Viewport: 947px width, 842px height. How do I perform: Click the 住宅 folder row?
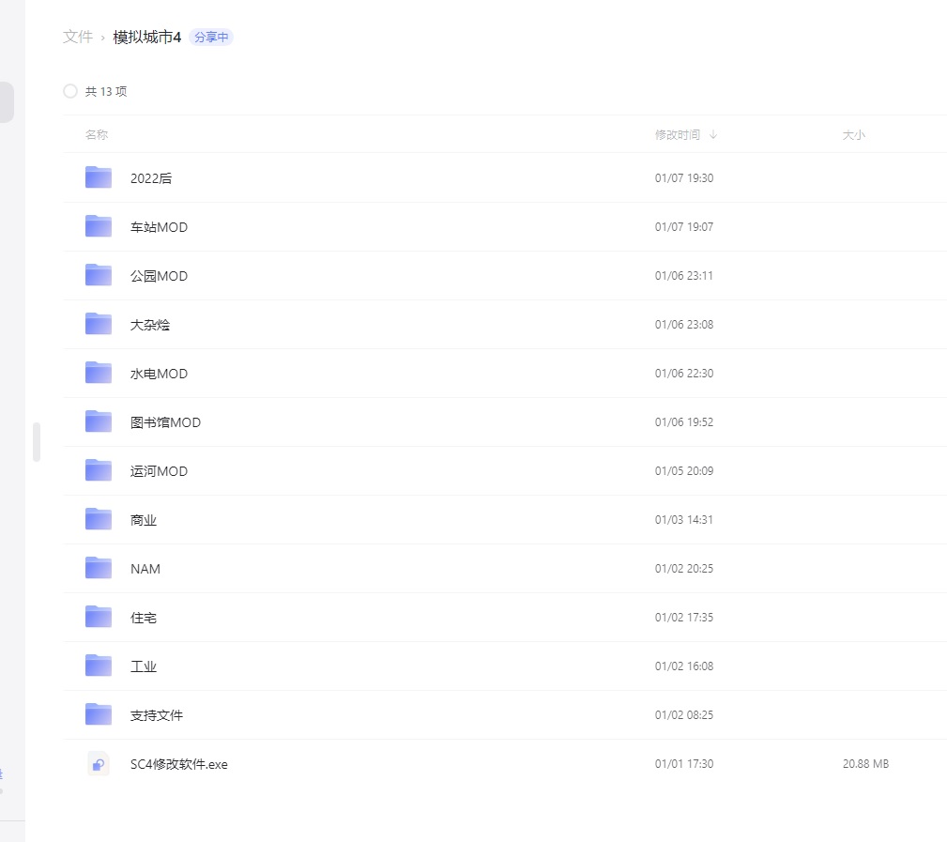pos(375,618)
